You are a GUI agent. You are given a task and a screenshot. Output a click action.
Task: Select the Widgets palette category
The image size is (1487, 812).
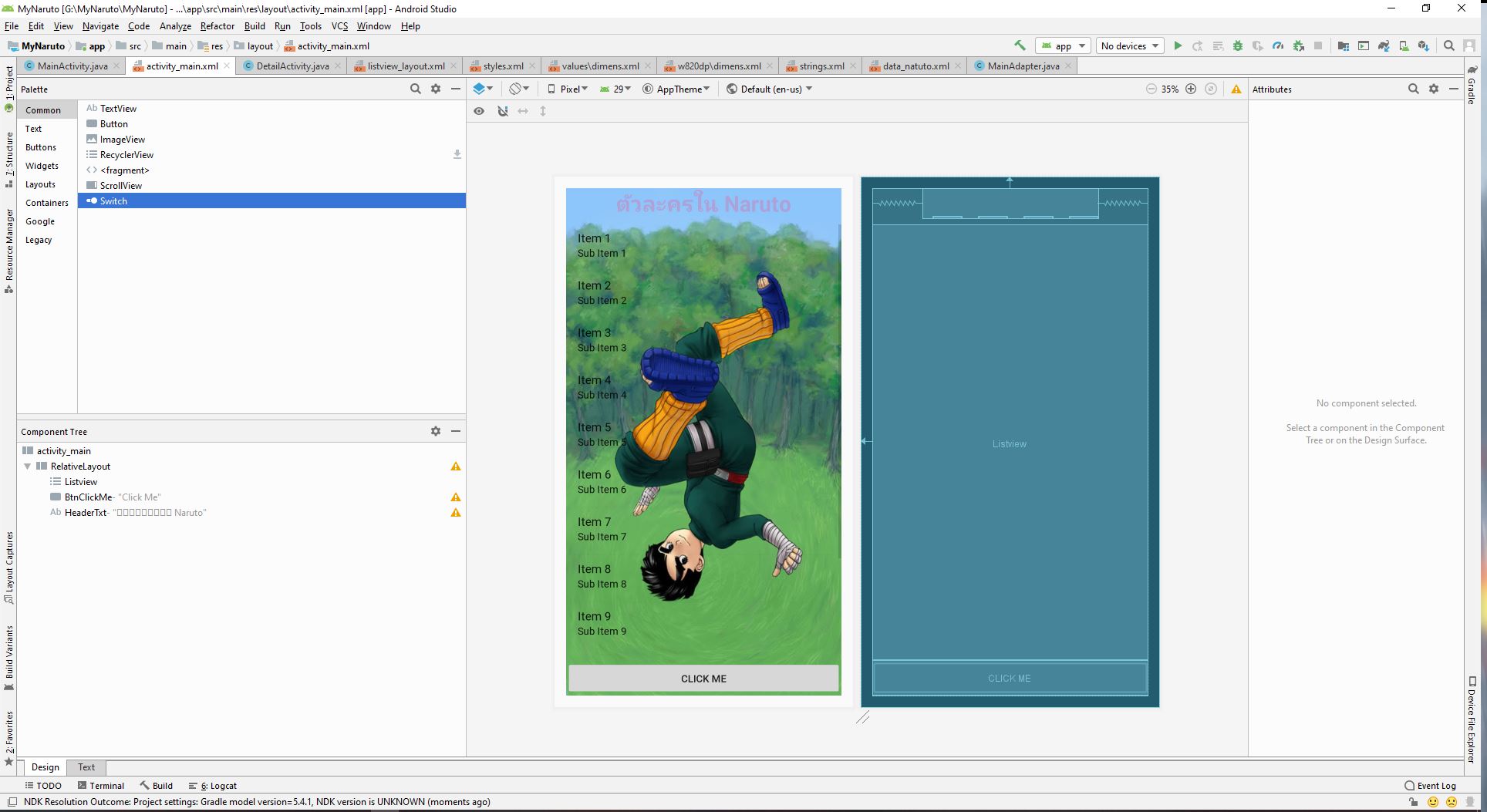(x=42, y=166)
